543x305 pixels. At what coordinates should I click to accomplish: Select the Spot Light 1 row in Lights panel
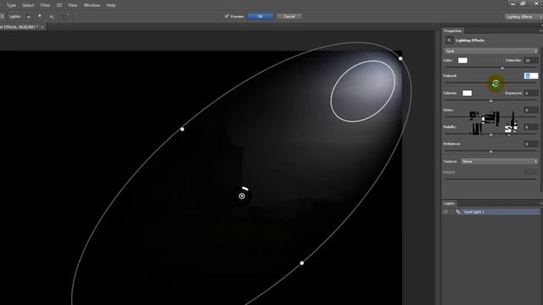[x=491, y=212]
